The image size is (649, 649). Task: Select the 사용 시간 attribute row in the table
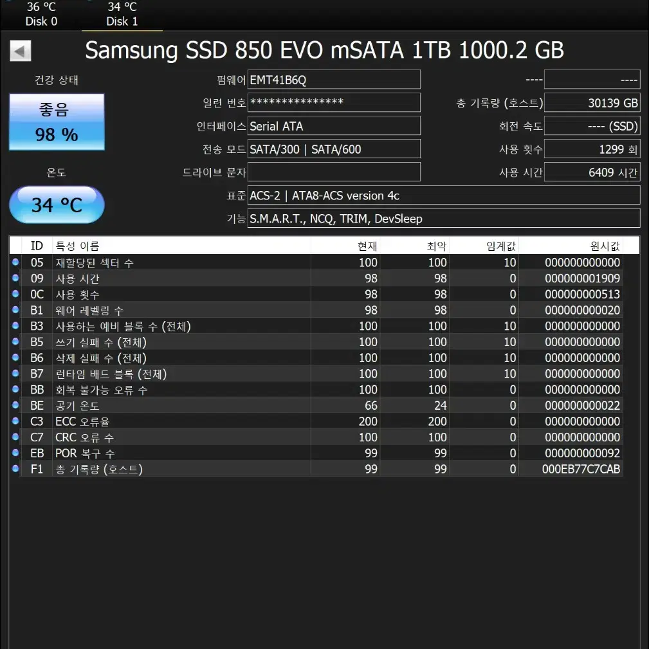[316, 278]
